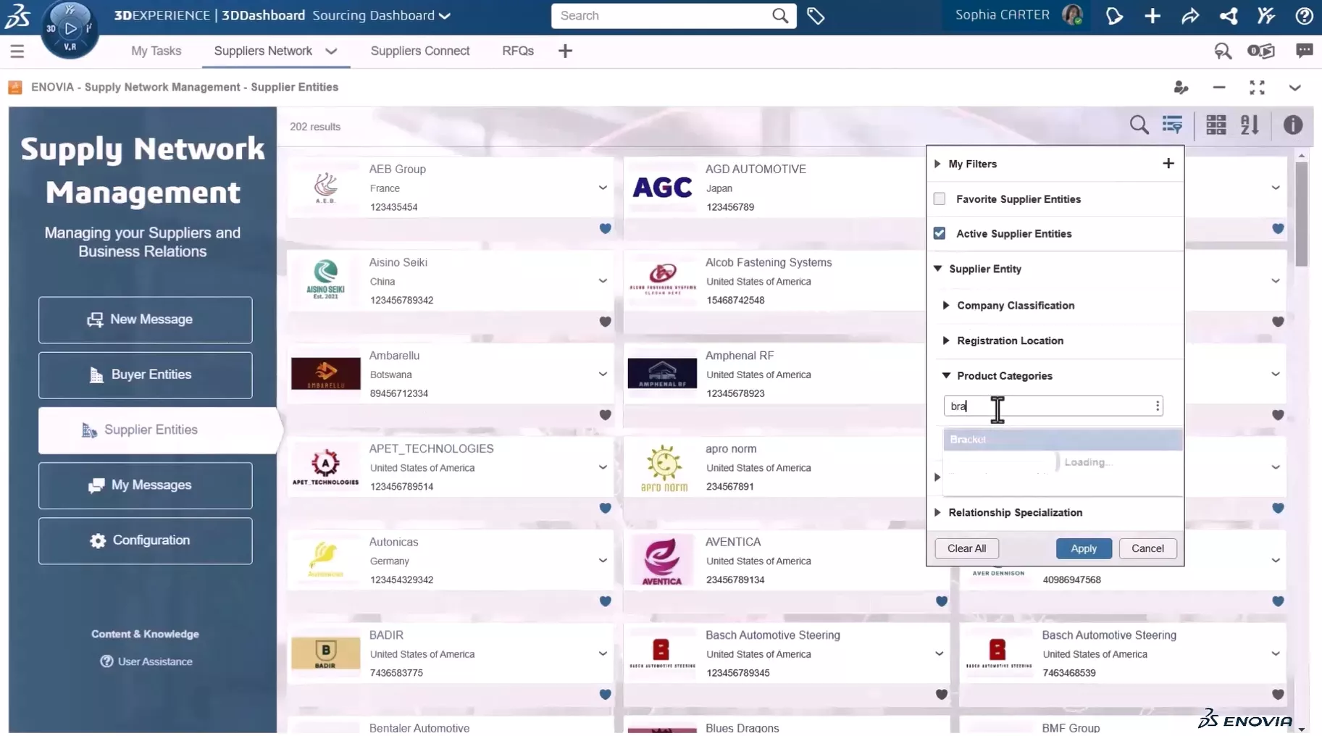Collapse Product Categories filter

click(946, 375)
